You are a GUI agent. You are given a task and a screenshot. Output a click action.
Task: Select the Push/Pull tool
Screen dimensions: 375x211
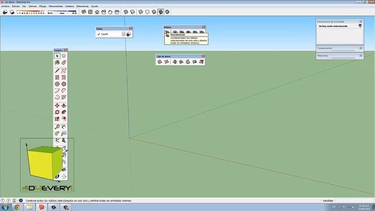click(x=64, y=105)
